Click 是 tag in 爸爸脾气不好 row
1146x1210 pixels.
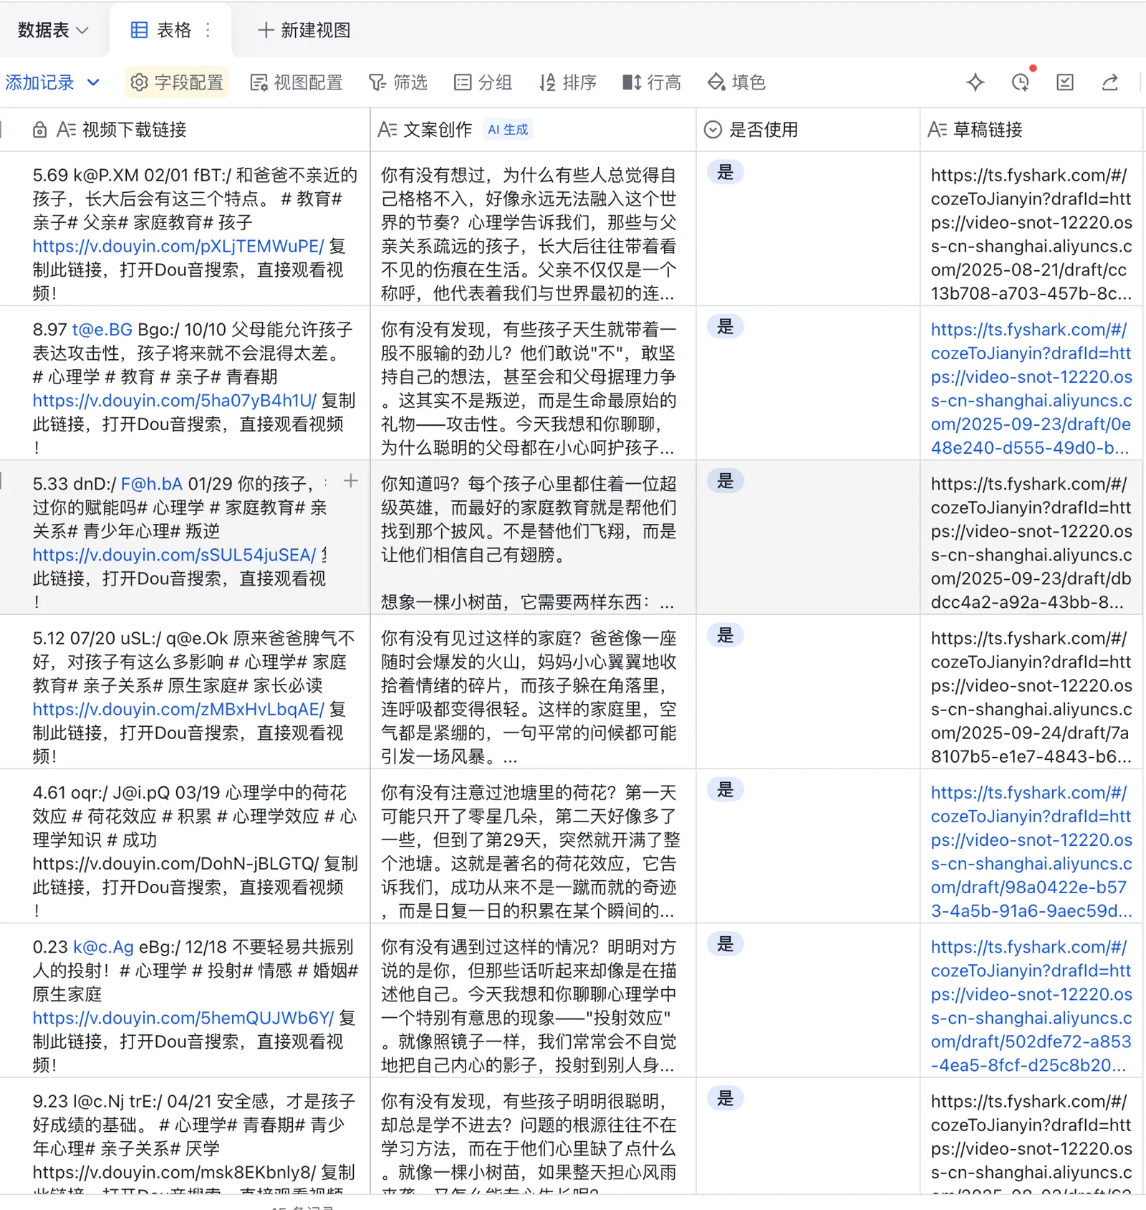(x=726, y=635)
